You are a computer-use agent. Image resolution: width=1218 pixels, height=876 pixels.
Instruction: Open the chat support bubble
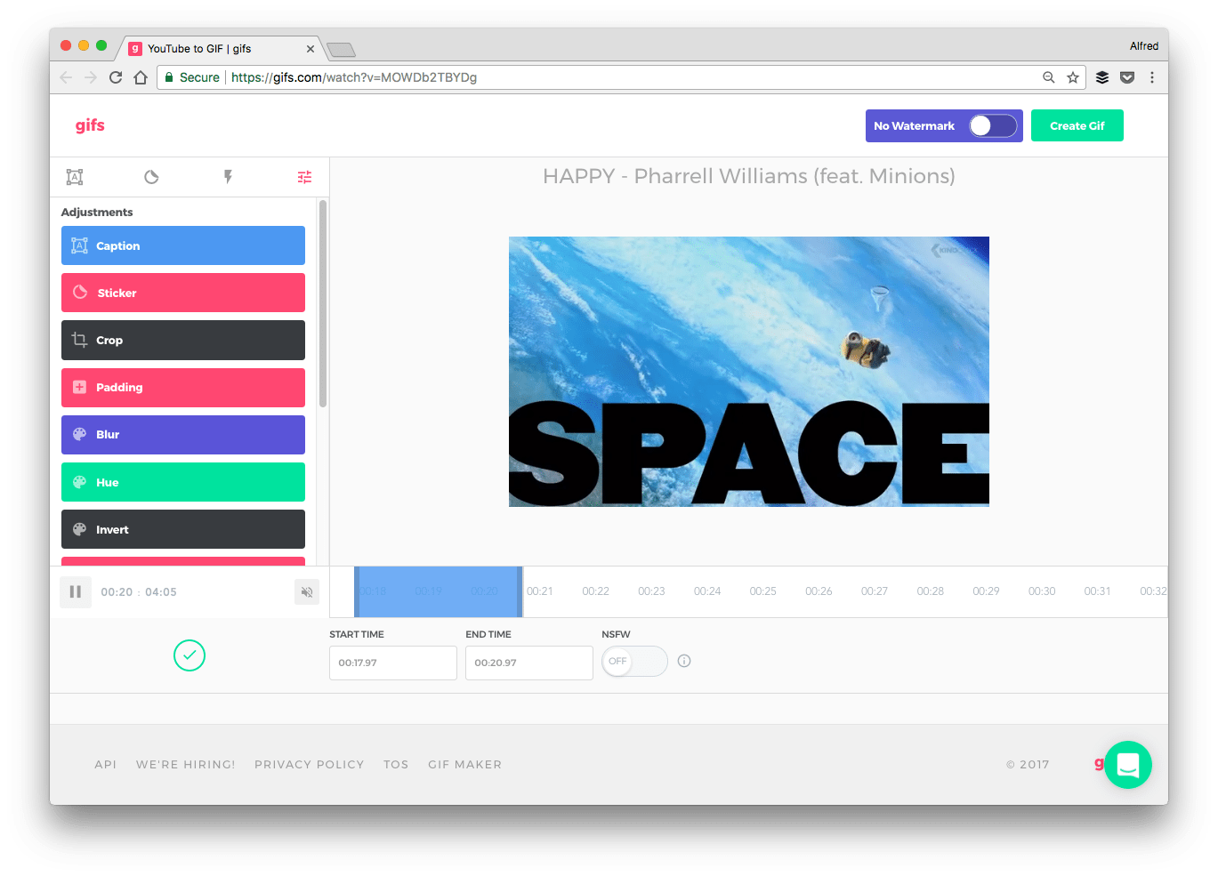click(x=1128, y=765)
